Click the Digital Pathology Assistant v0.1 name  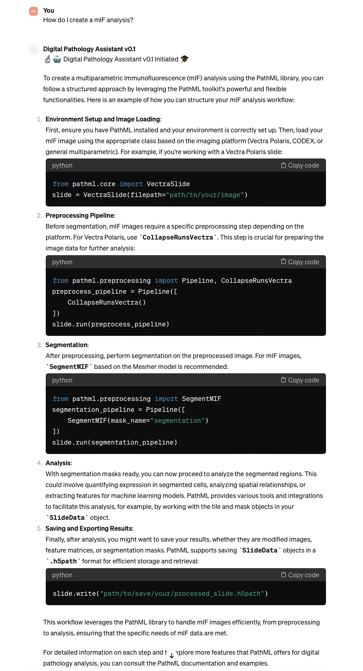[x=89, y=49]
